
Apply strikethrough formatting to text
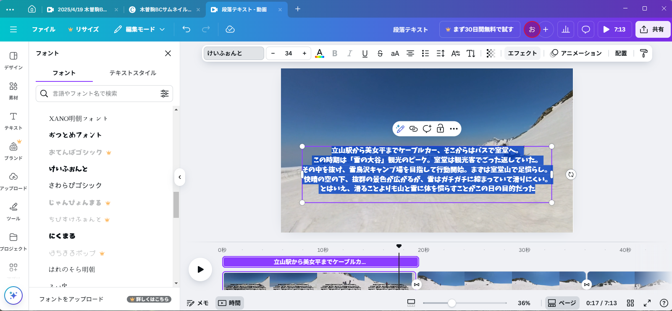[x=380, y=53]
